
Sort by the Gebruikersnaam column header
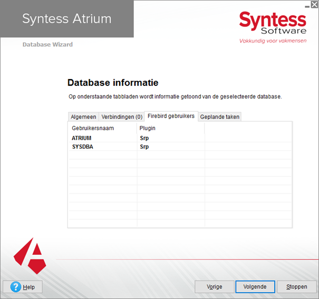click(x=103, y=128)
